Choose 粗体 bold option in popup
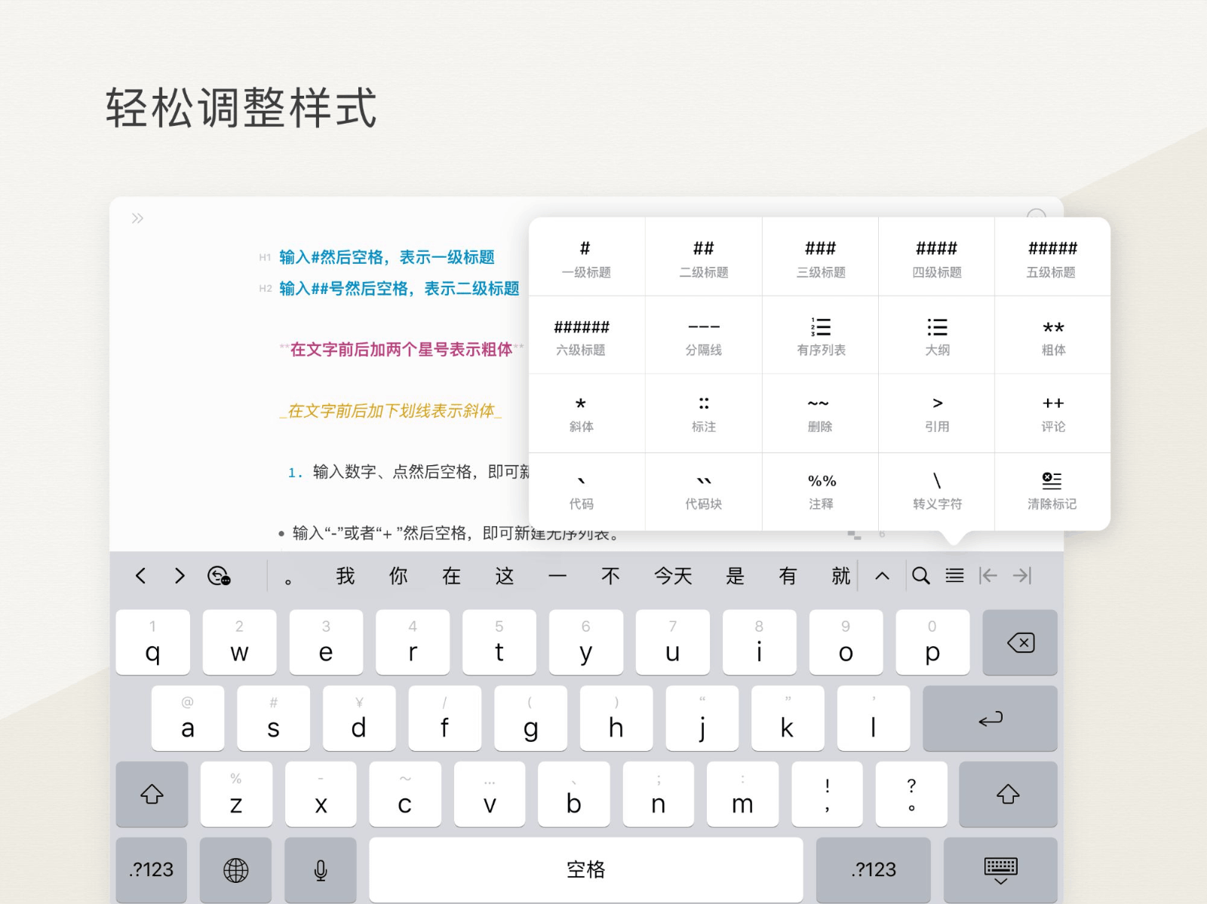 pos(1053,336)
